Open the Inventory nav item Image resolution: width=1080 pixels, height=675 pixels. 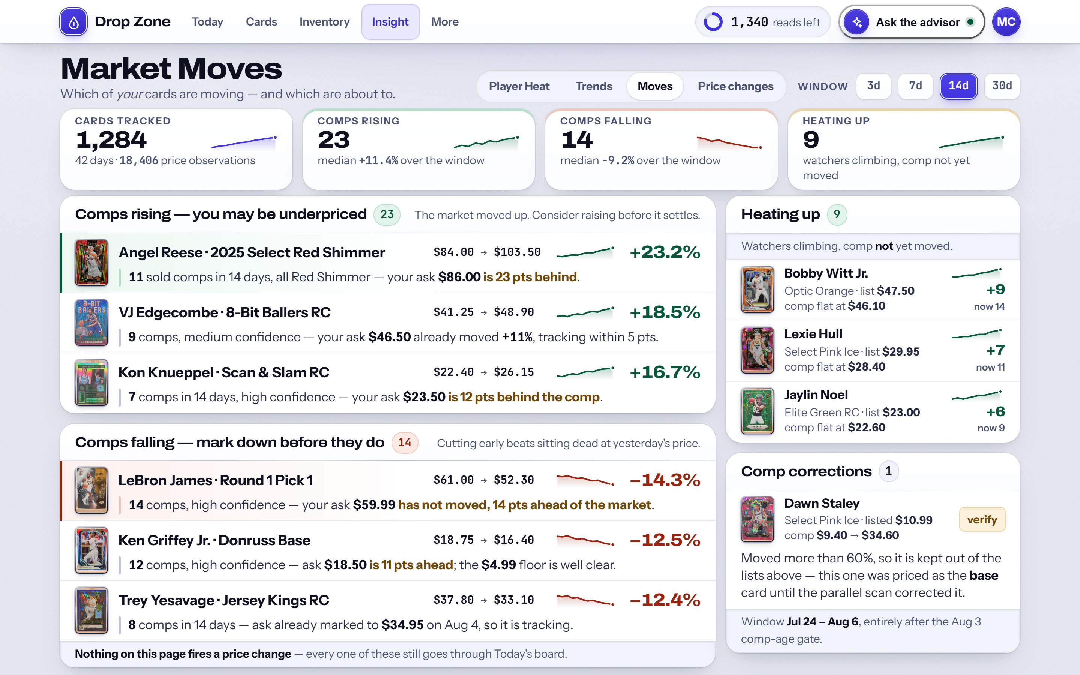tap(324, 22)
